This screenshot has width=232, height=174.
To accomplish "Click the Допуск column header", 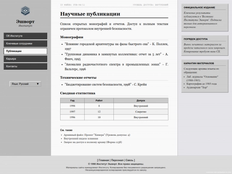I will pos(141,101).
